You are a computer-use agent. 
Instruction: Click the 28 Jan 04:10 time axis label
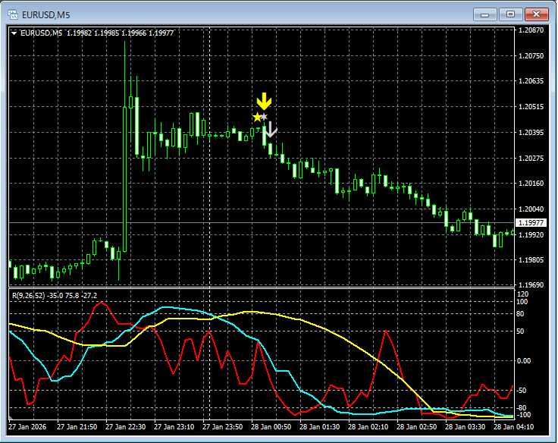point(514,427)
